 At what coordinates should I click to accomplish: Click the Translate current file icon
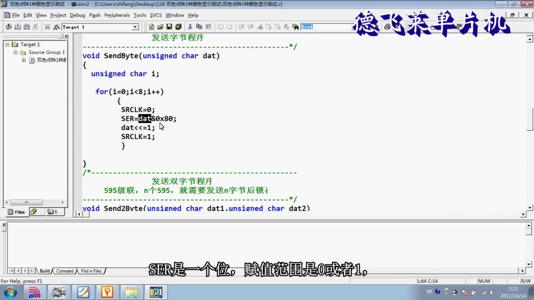(x=9, y=27)
